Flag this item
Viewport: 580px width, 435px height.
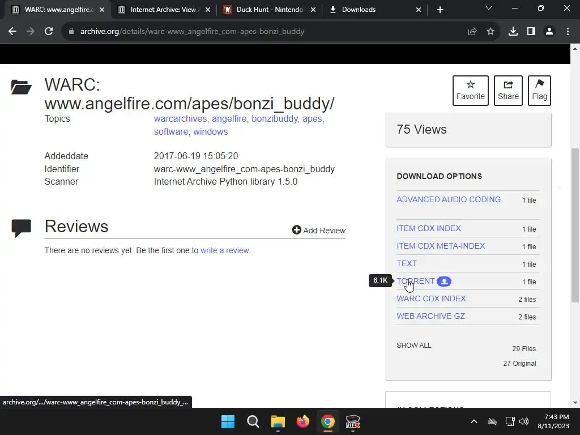539,91
